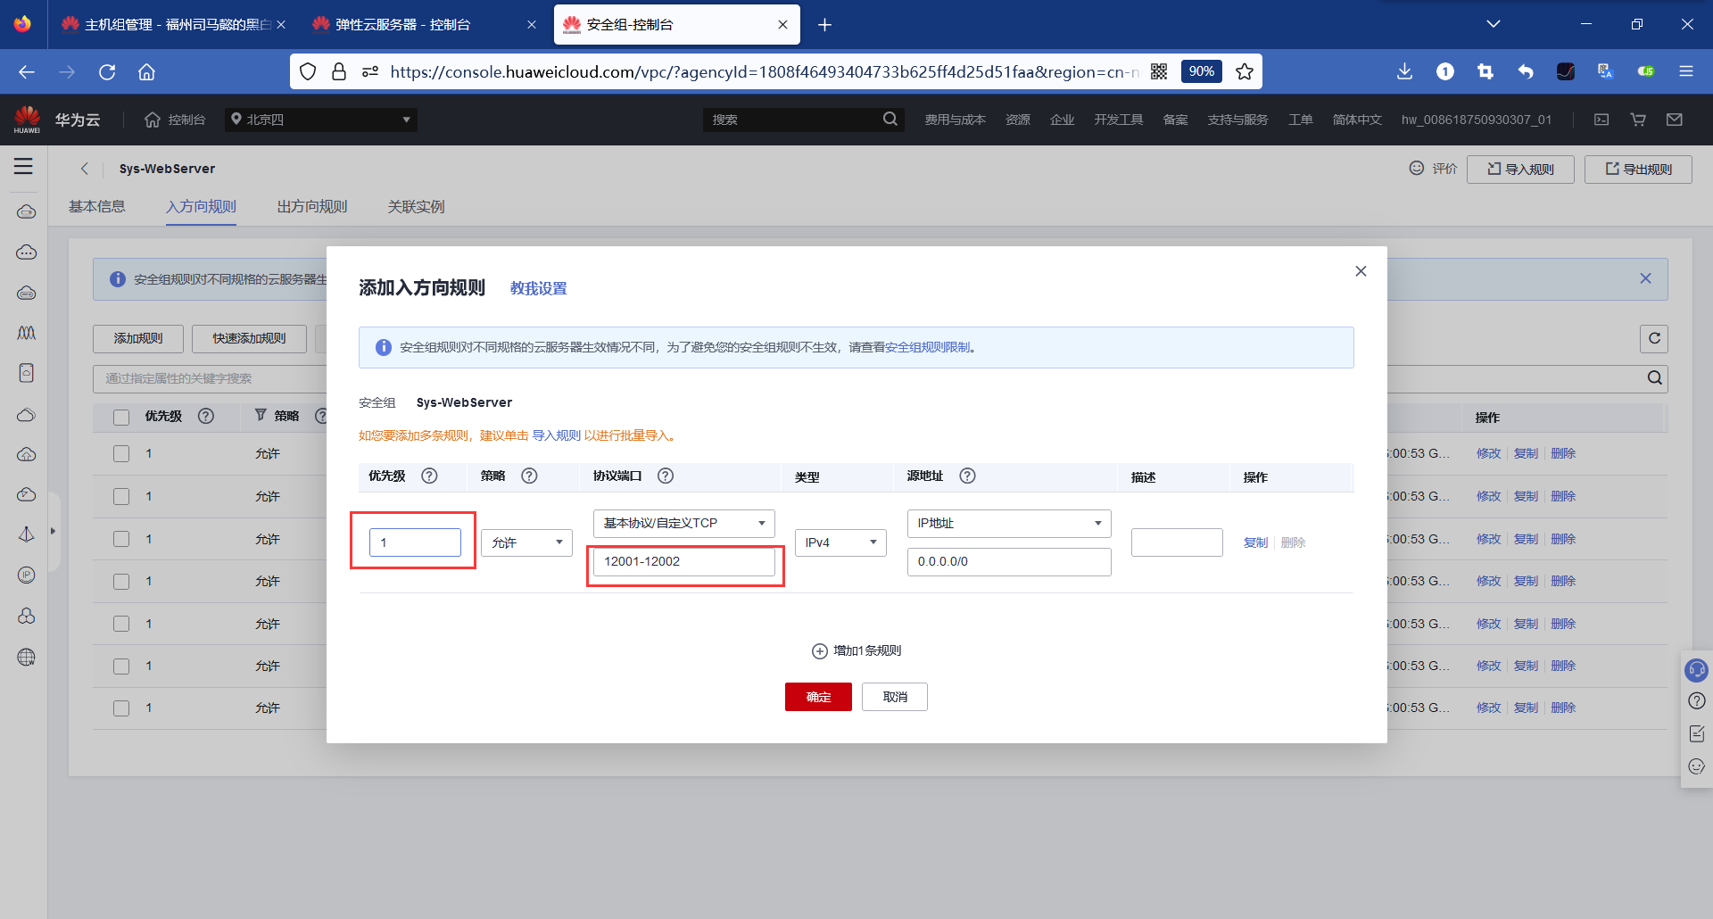Image resolution: width=1713 pixels, height=919 pixels.
Task: Check the first rule row checkbox
Action: (121, 454)
